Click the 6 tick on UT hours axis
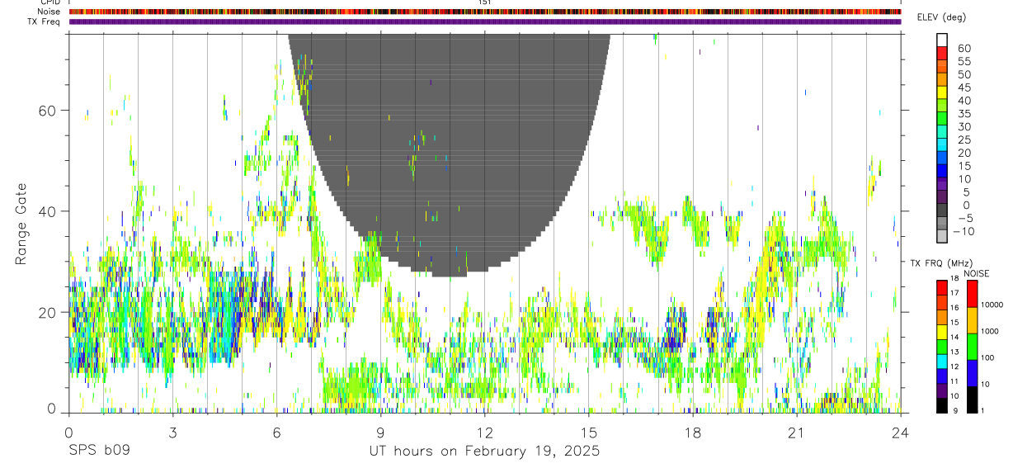1013x468 pixels. point(276,433)
